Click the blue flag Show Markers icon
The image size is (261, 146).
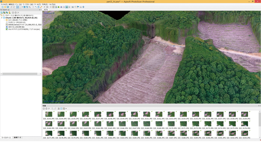click(78, 7)
